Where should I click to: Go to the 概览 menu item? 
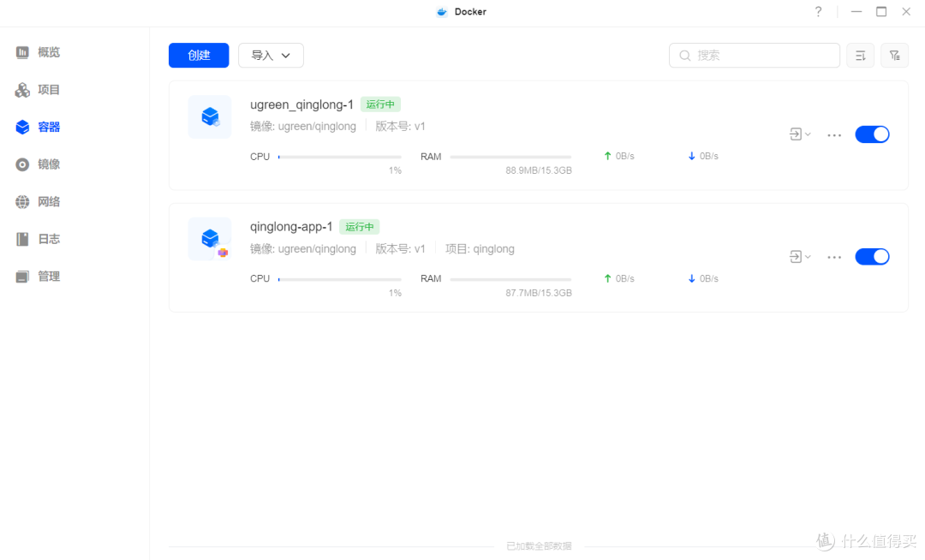(49, 52)
